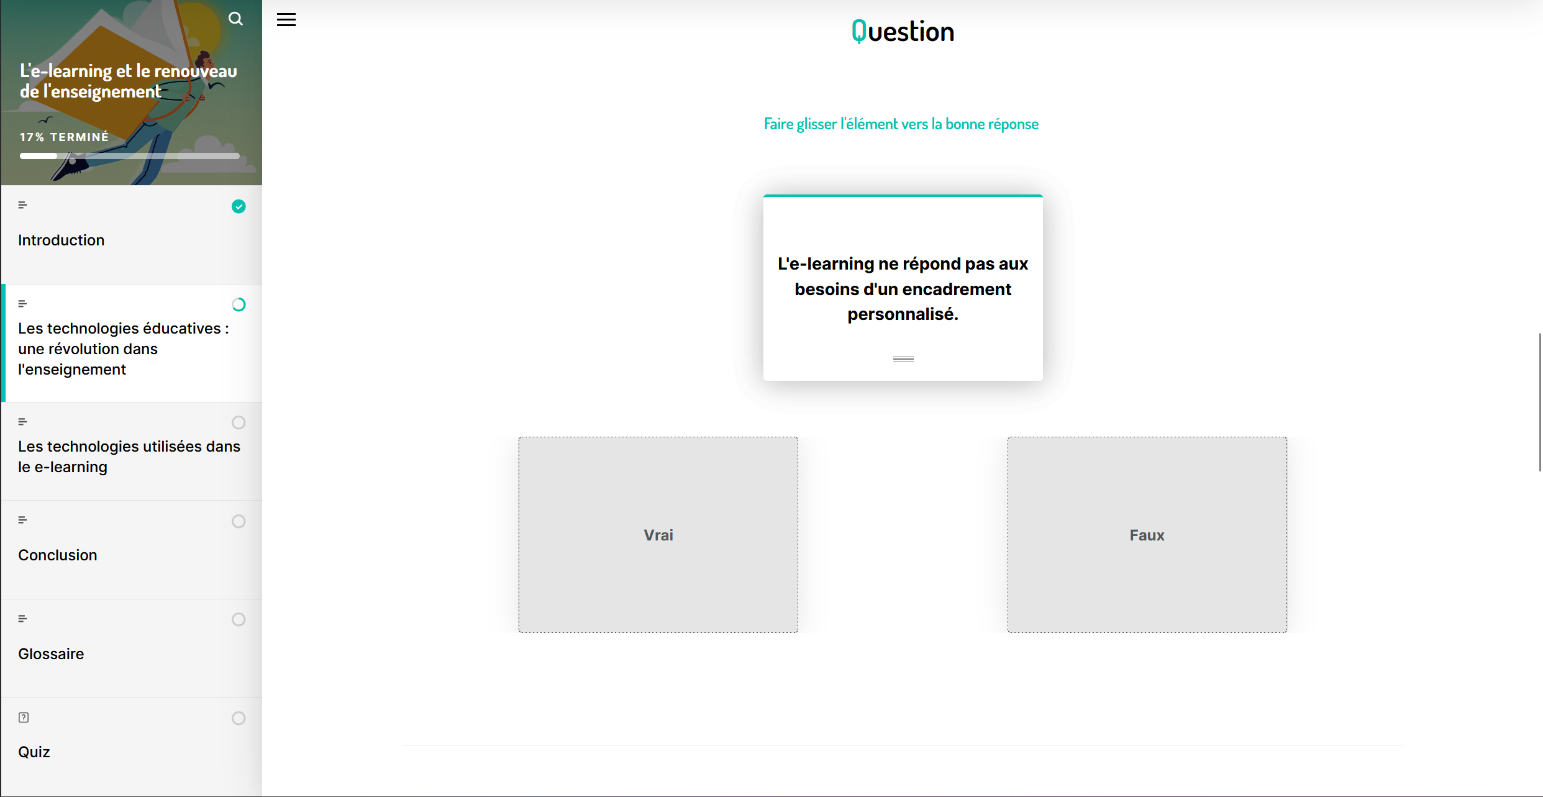1543x797 pixels.
Task: Click the empty status circle for Conclusion
Action: (239, 521)
